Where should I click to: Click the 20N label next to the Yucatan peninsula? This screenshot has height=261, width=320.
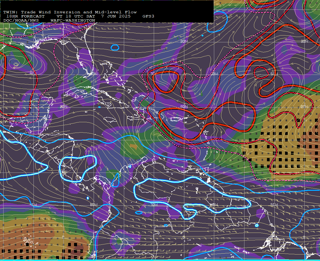coord(63,107)
